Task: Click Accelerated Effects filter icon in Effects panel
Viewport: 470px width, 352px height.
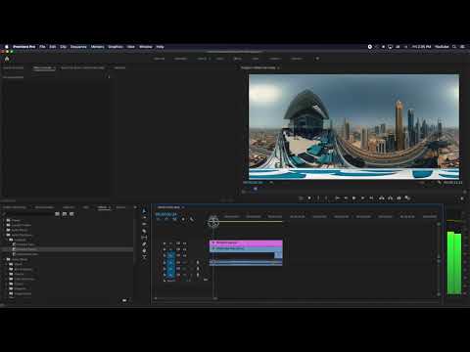Action: click(57, 214)
